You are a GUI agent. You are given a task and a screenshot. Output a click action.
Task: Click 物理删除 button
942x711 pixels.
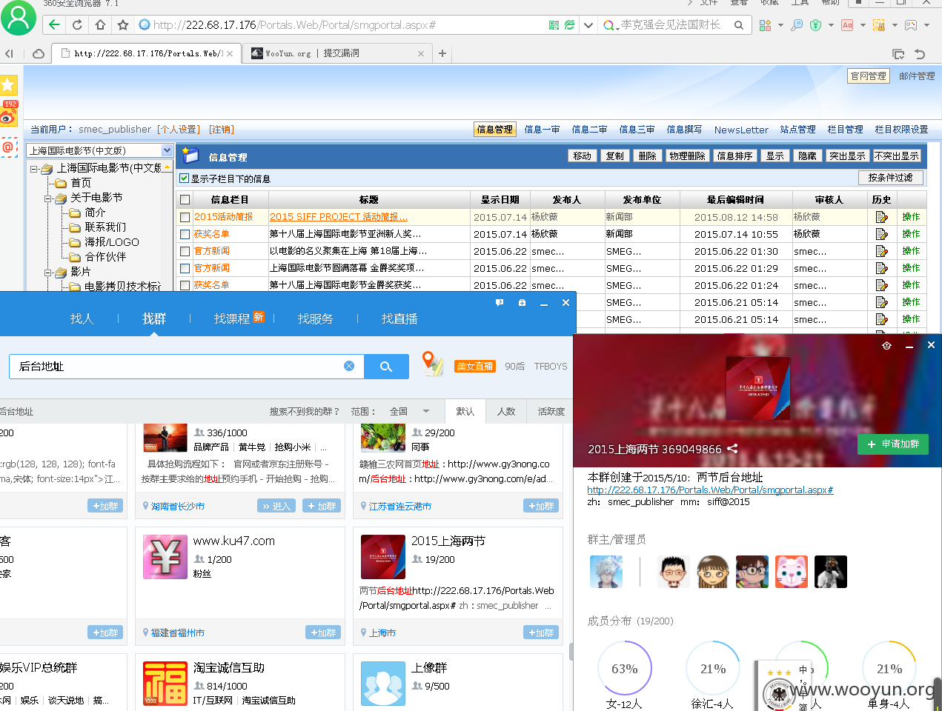click(x=687, y=156)
